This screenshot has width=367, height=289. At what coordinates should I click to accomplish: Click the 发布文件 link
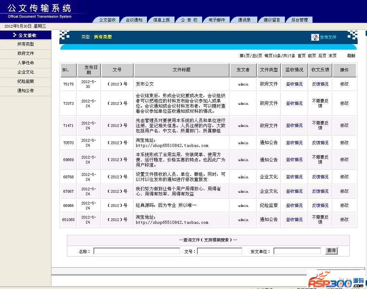point(328,37)
